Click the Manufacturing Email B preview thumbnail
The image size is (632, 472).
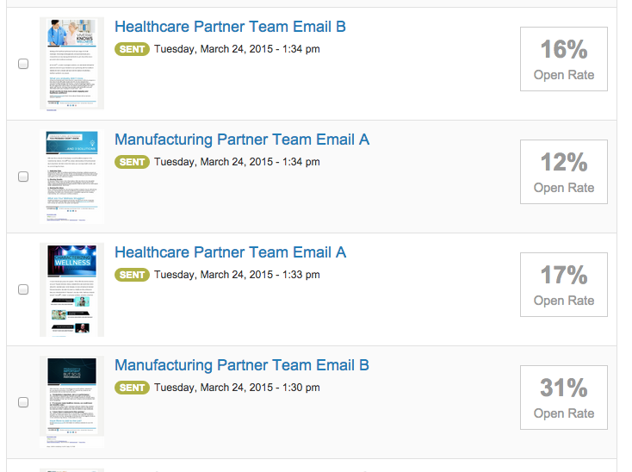pos(71,402)
